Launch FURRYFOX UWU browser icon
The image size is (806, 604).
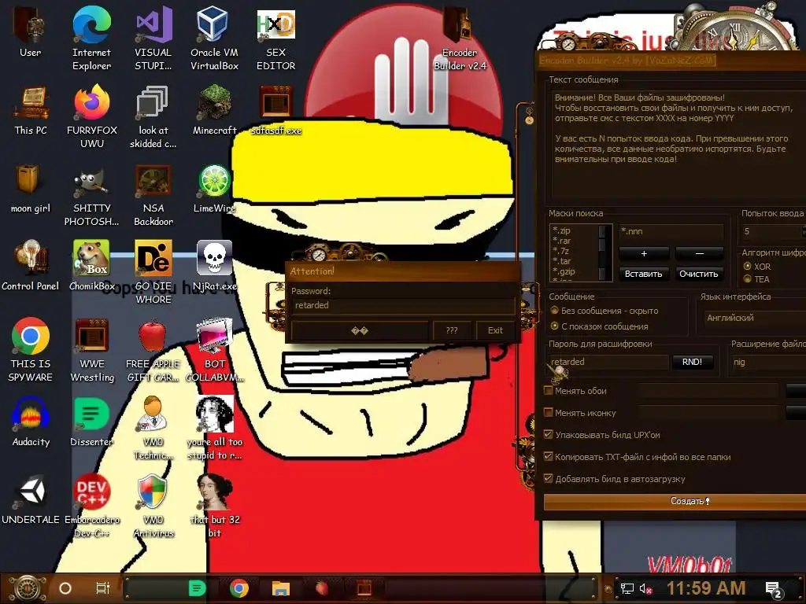click(92, 116)
